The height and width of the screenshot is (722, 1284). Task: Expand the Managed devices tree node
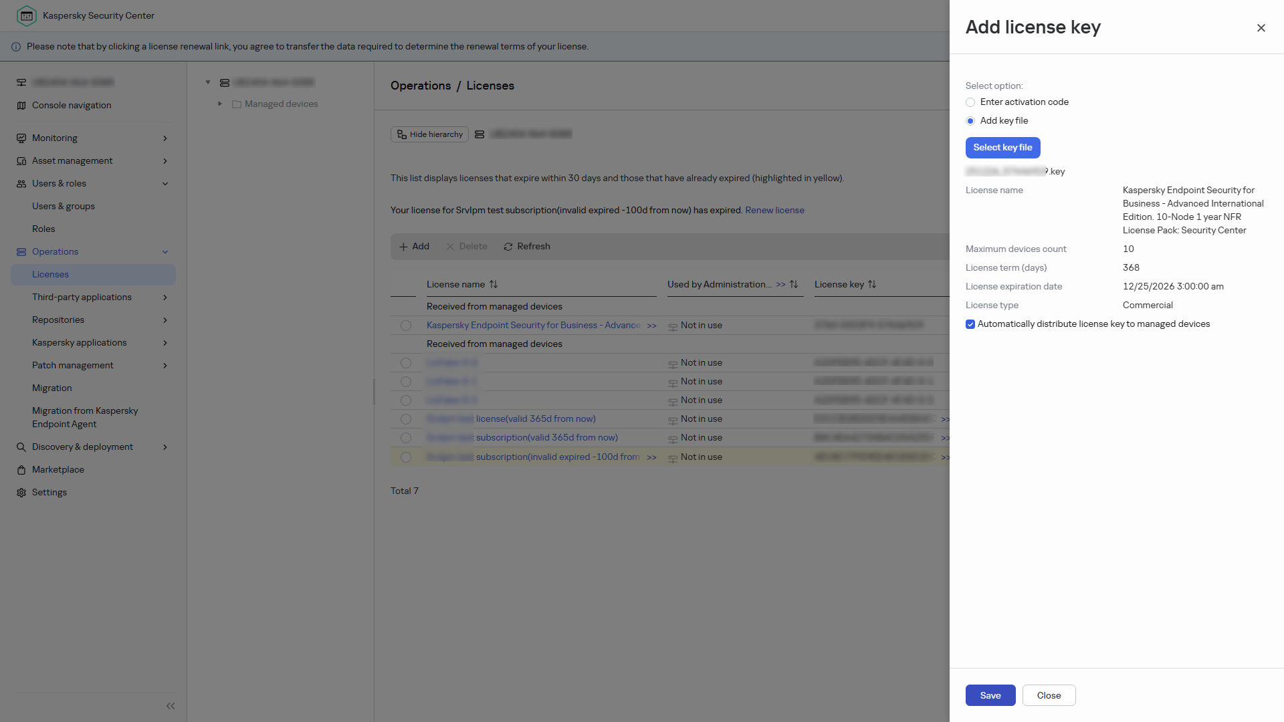click(x=220, y=104)
